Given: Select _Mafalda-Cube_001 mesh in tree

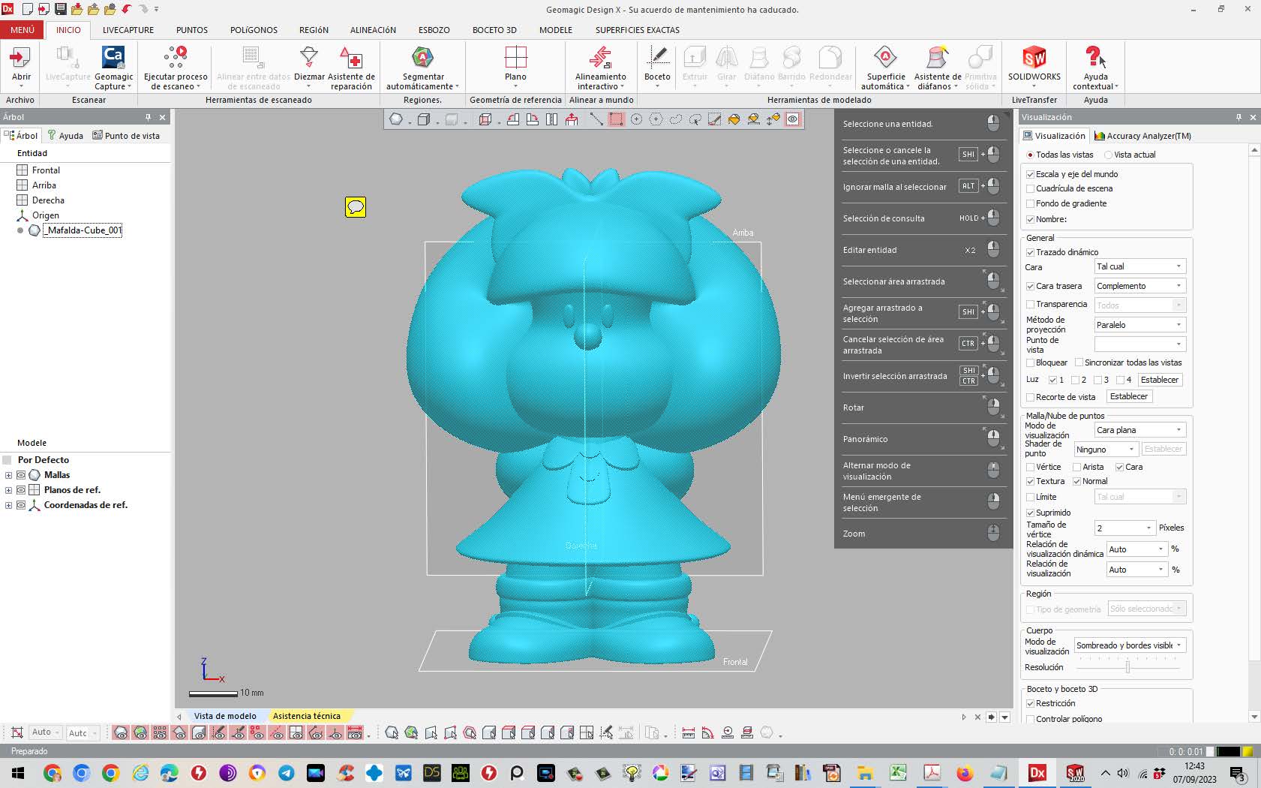Looking at the screenshot, I should tap(83, 230).
